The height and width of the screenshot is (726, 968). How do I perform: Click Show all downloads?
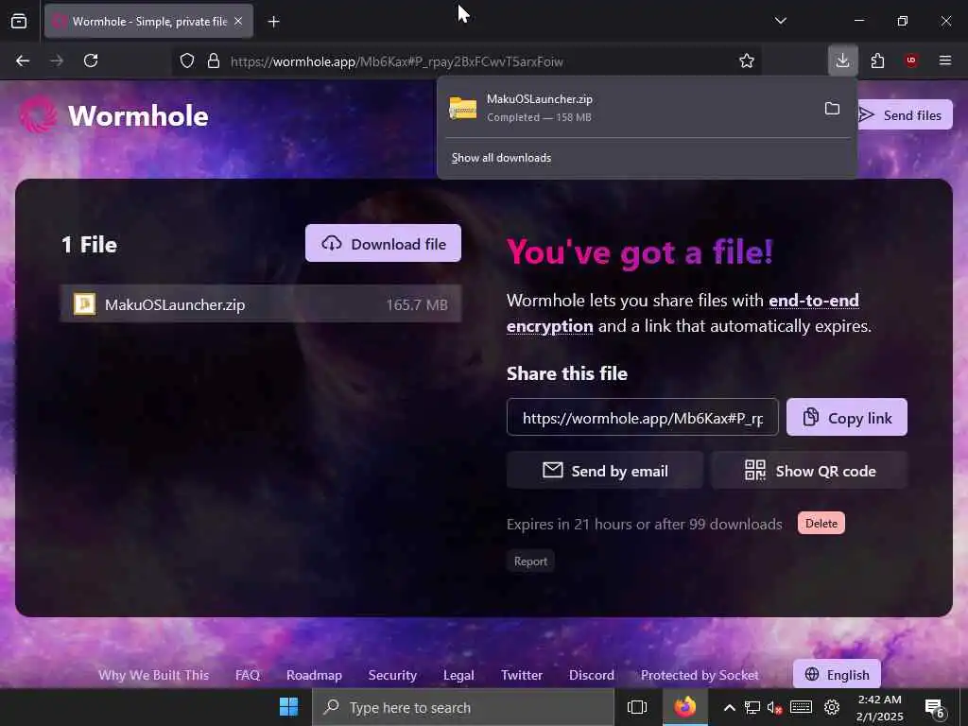[x=501, y=158]
